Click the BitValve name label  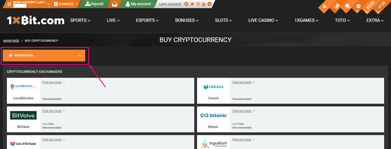pos(23,127)
